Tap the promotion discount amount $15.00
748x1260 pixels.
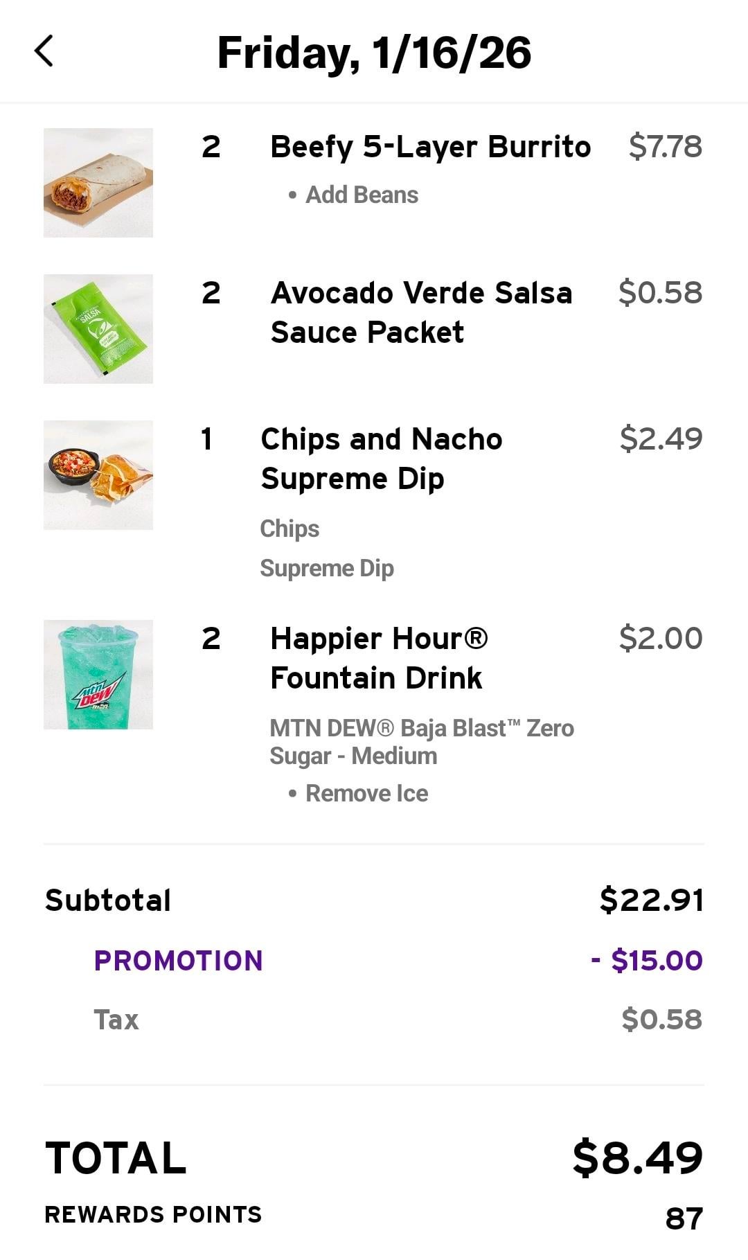(x=648, y=961)
